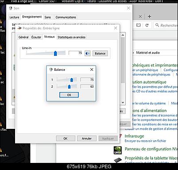Close the current browser tab
This screenshot has height=170, width=178.
[140, 16]
